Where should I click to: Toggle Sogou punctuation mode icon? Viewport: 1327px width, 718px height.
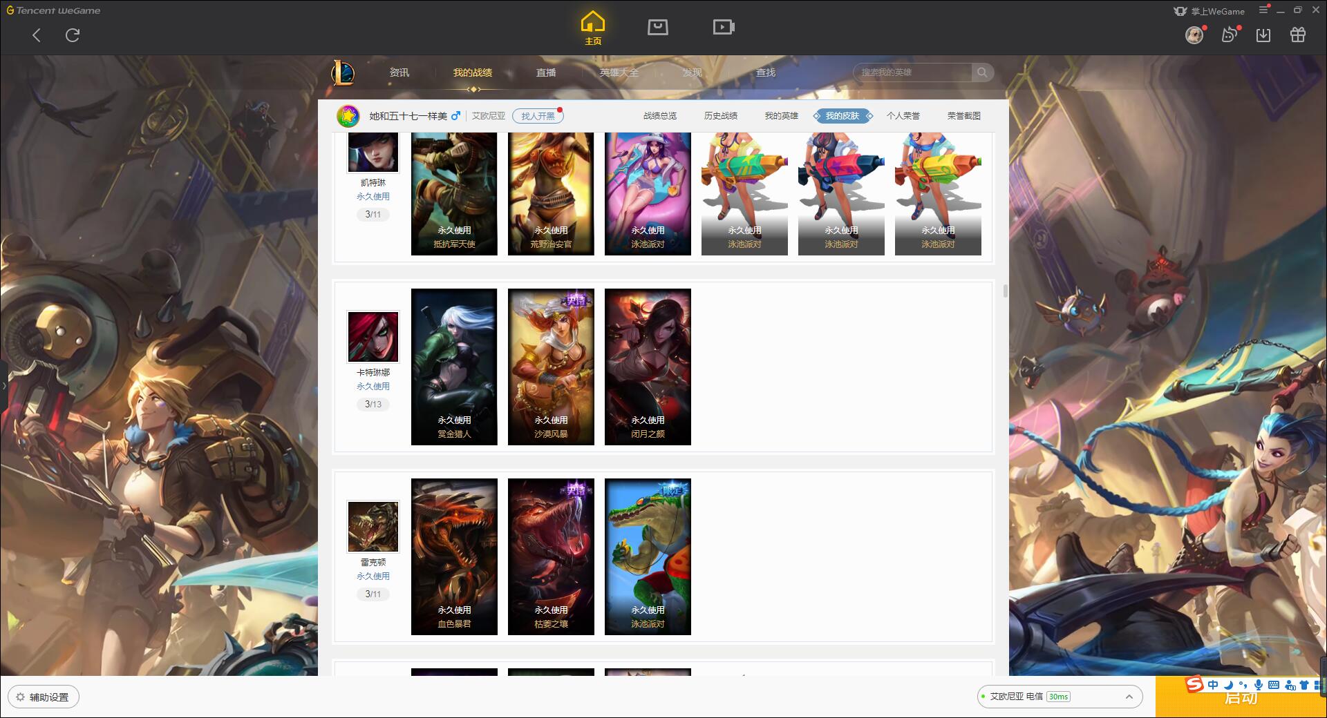coord(1243,685)
